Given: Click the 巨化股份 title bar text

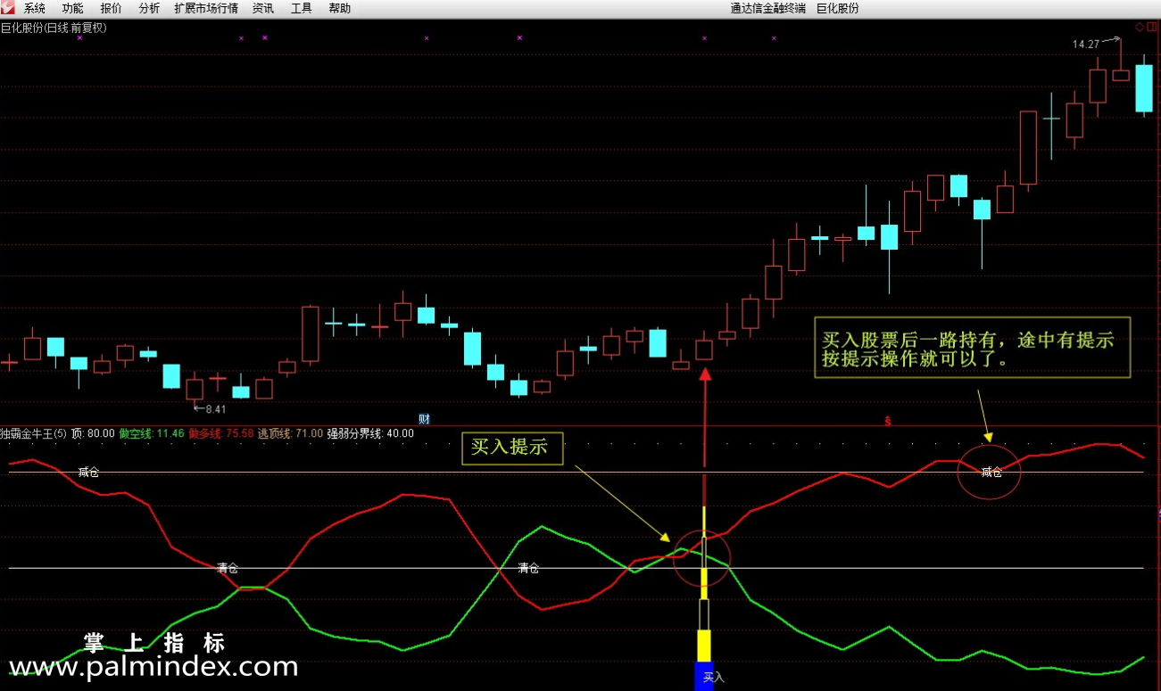Looking at the screenshot, I should point(838,9).
